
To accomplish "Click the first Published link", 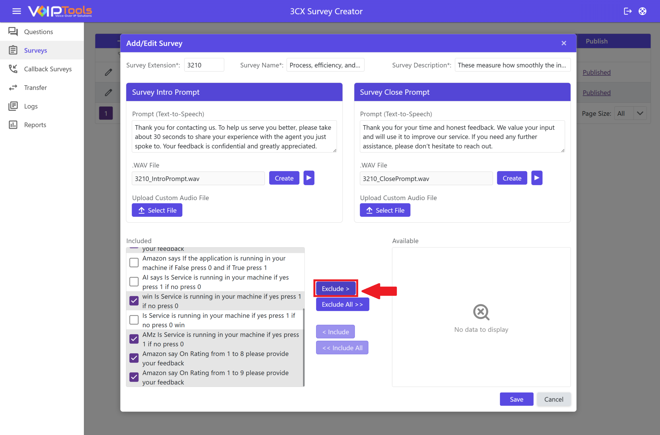I will click(x=596, y=72).
